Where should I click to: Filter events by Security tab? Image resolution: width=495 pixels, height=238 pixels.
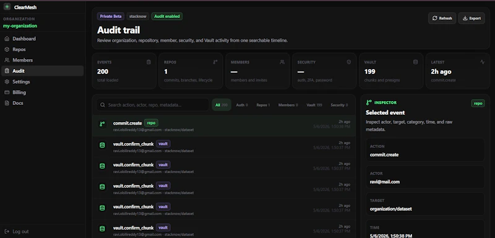pos(339,105)
